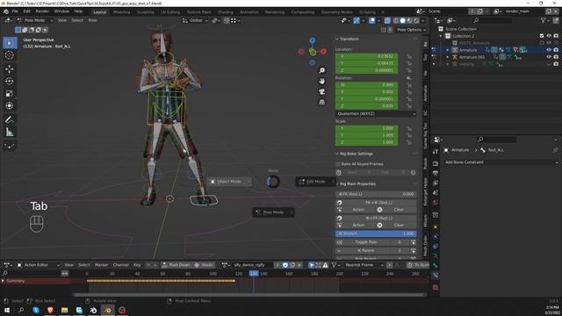The height and width of the screenshot is (316, 562).
Task: Switch to Animation workspace tab
Action: (x=249, y=11)
